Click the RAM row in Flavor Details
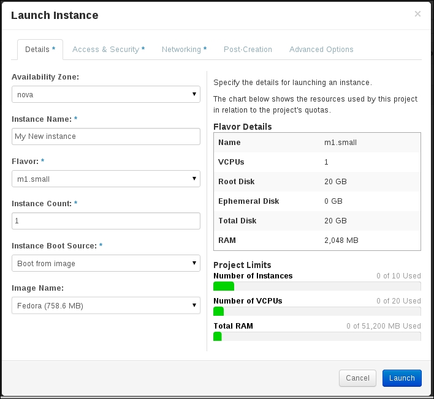The image size is (434, 399). click(317, 240)
